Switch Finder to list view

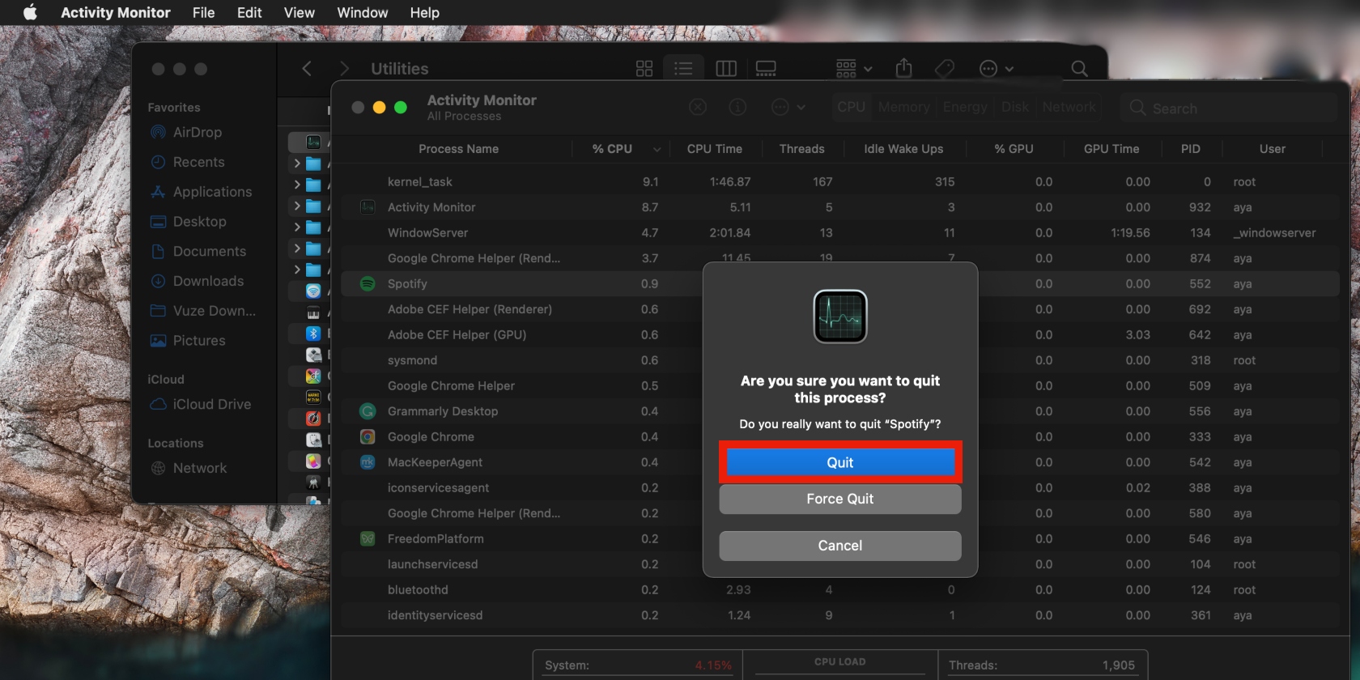point(683,69)
